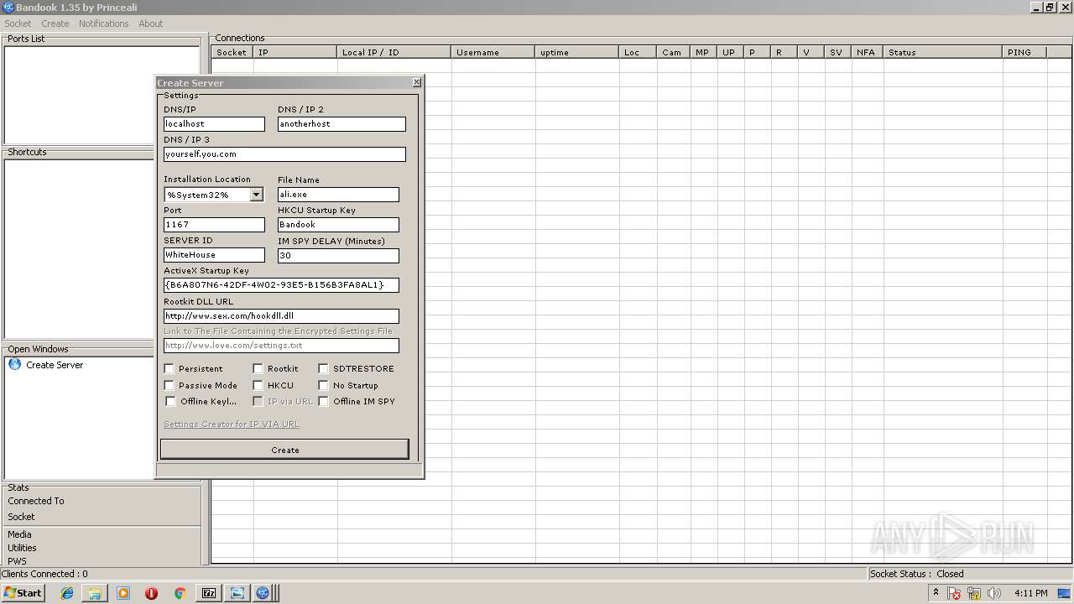This screenshot has width=1074, height=604.
Task: Open the picture viewer taskbar item
Action: click(237, 593)
